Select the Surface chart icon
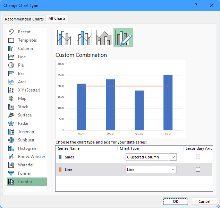Viewport: 220px width, 208px height. click(11, 115)
